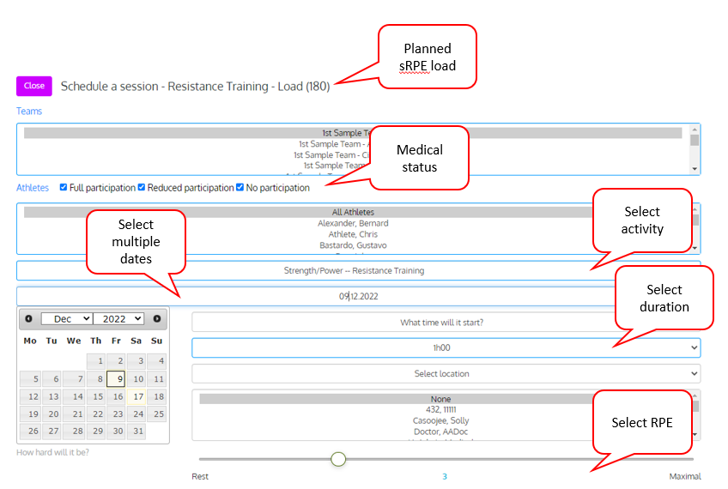The width and height of the screenshot is (728, 489).
Task: Pick December 9 in calendar
Action: pyautogui.click(x=116, y=378)
